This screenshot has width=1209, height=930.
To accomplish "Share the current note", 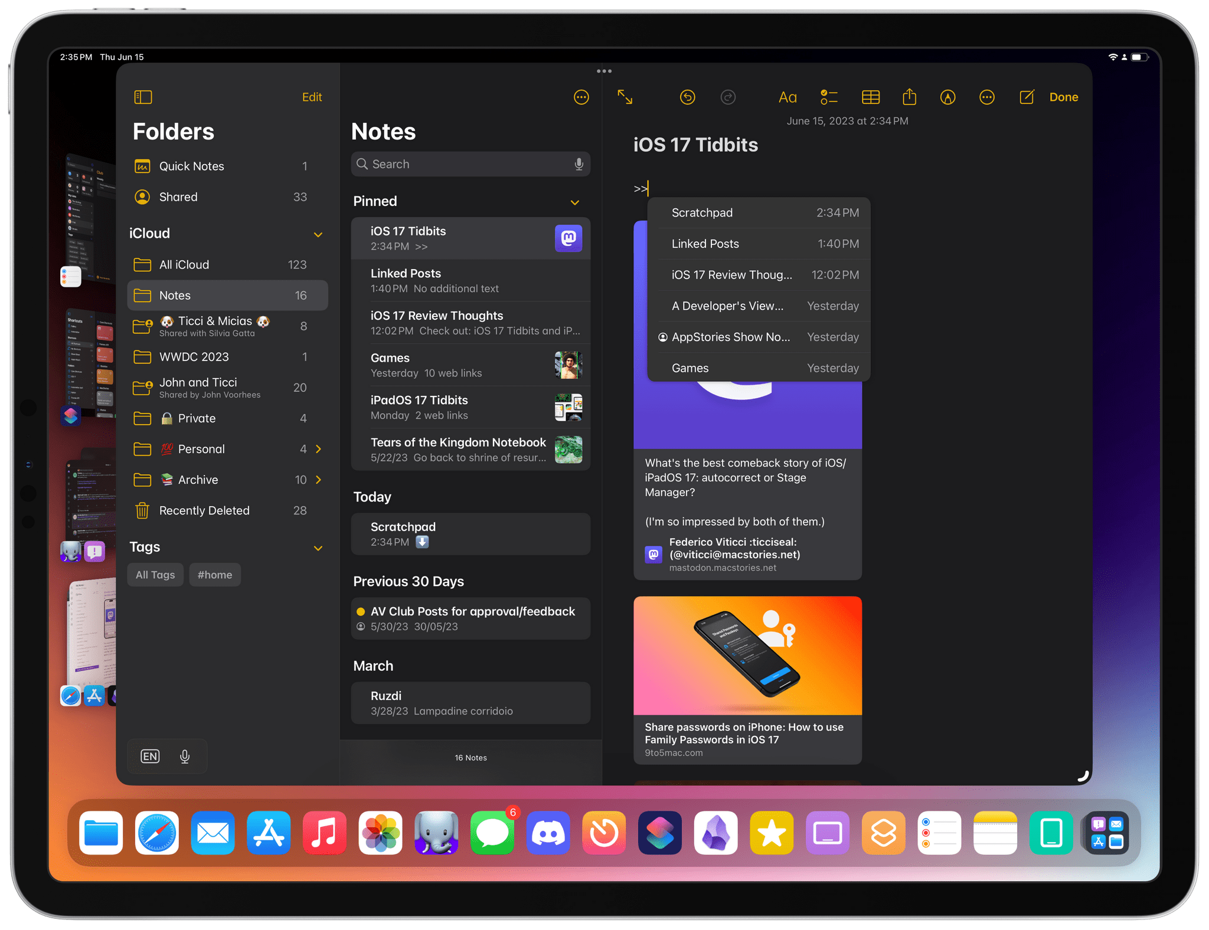I will point(909,96).
